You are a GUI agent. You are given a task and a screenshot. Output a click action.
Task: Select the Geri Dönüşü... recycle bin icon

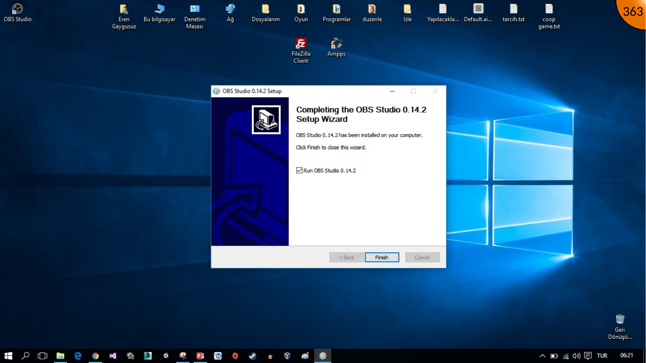click(x=620, y=327)
